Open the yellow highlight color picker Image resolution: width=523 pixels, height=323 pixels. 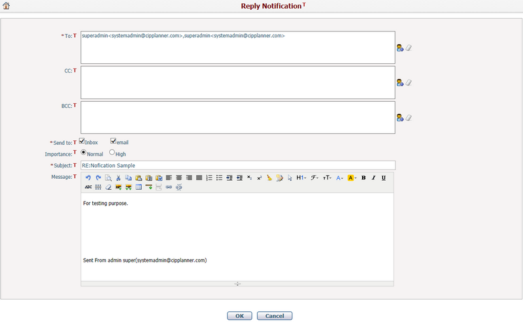click(x=352, y=177)
